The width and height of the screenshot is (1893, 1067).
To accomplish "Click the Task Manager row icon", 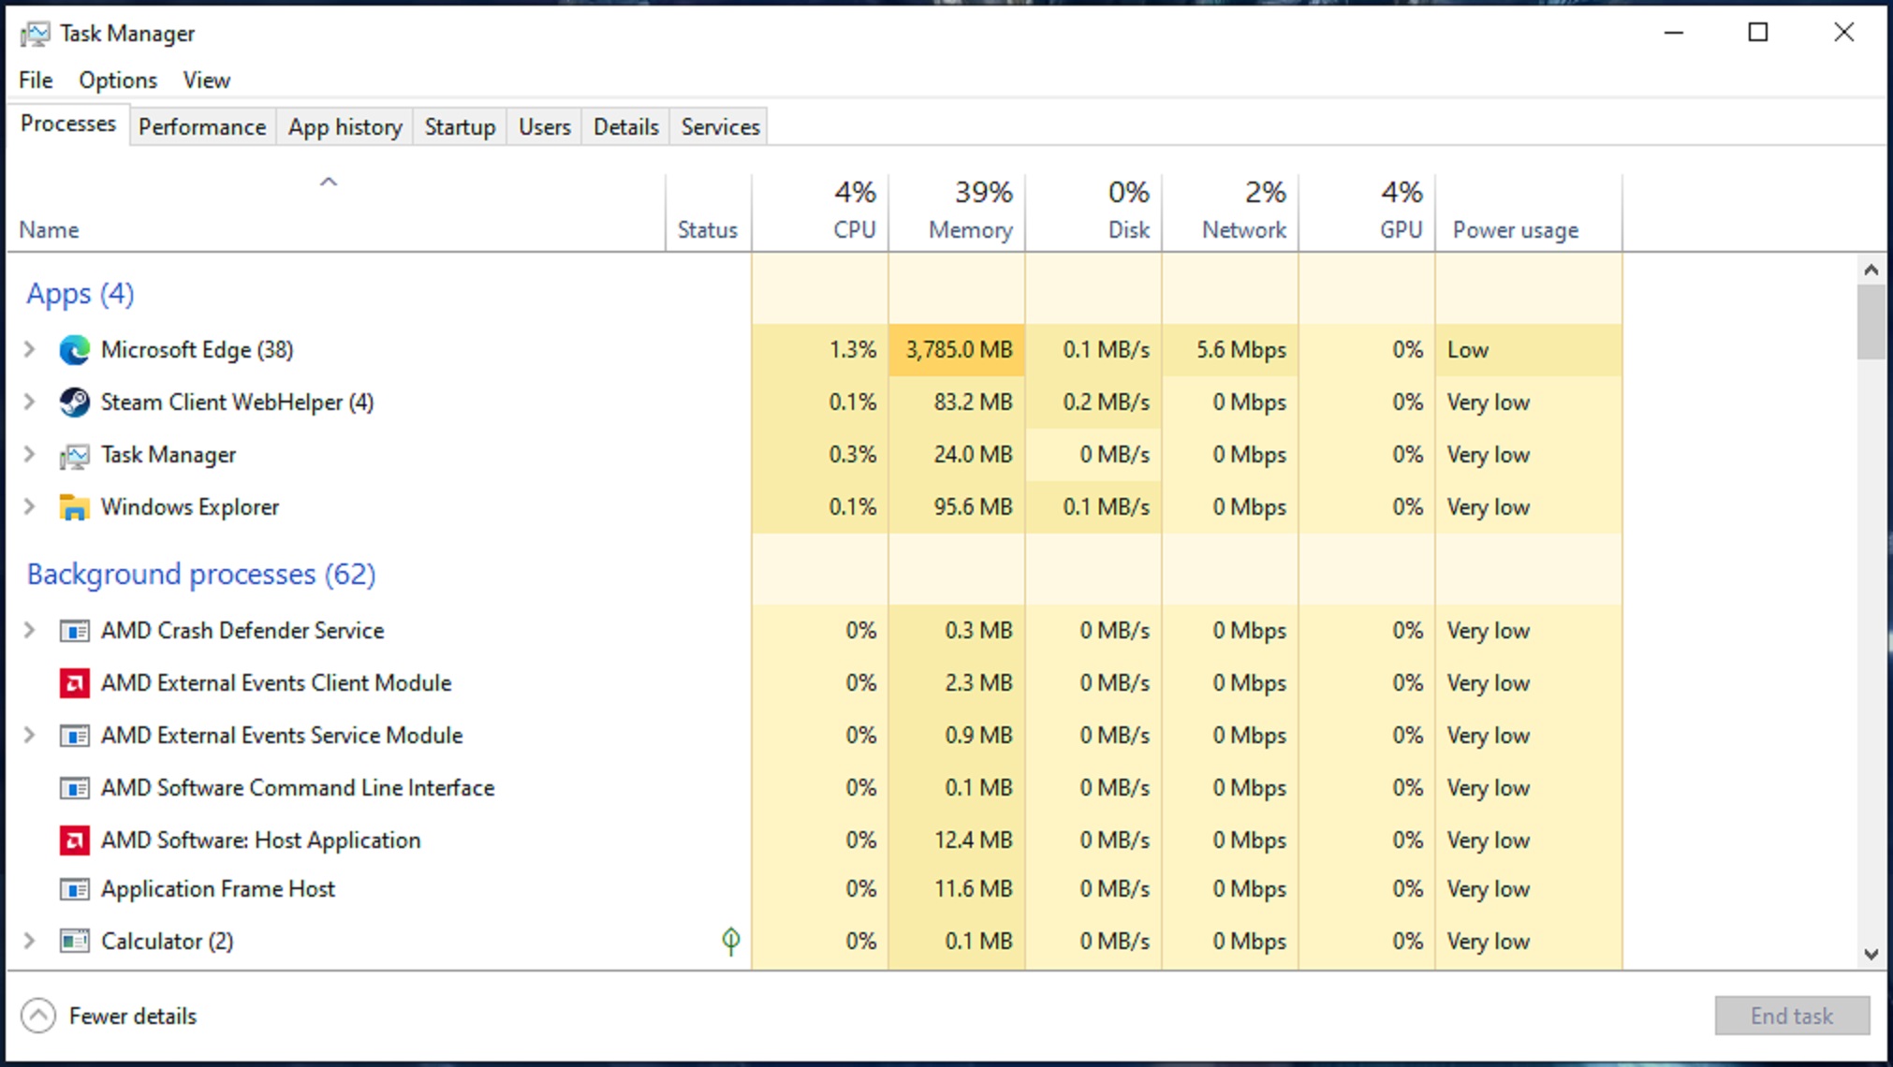I will pyautogui.click(x=74, y=456).
